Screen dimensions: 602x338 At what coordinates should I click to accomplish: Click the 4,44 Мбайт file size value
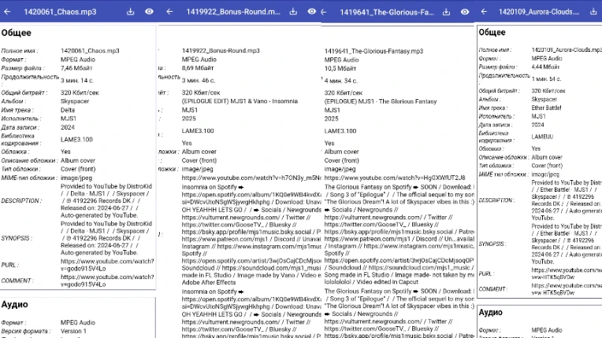[545, 67]
